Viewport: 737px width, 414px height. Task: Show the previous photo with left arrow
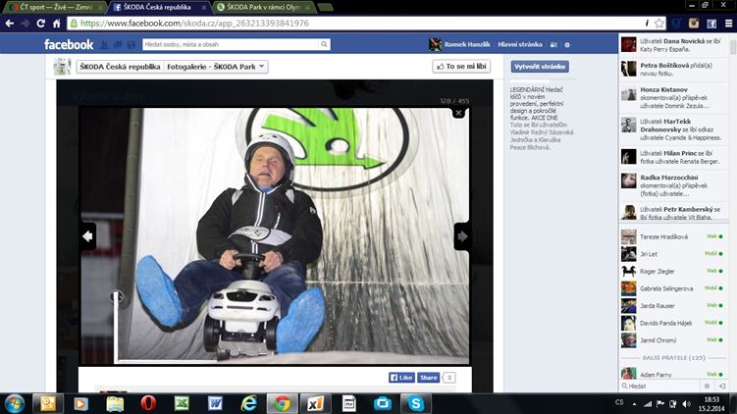coord(87,236)
